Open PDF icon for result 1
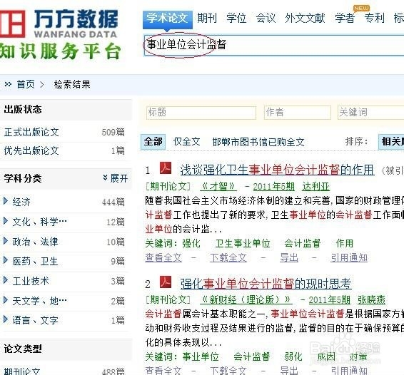404x375 pixels. (166, 168)
